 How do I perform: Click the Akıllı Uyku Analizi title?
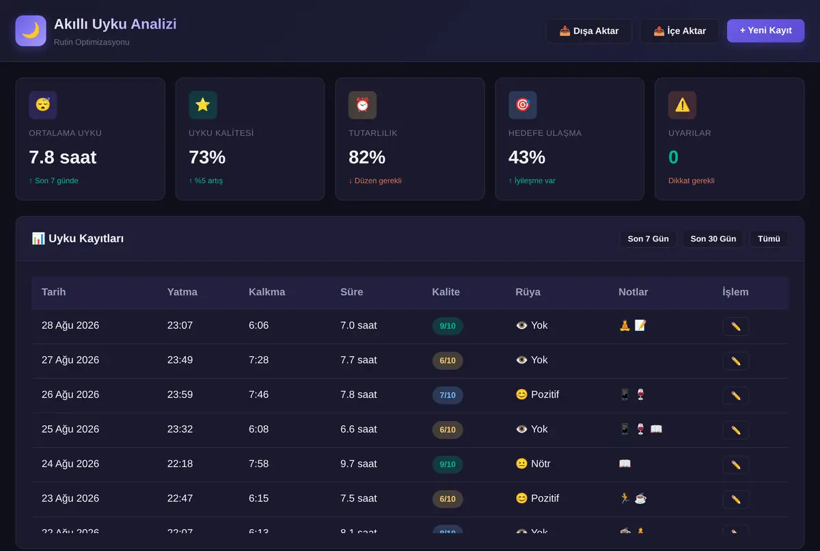(x=115, y=25)
